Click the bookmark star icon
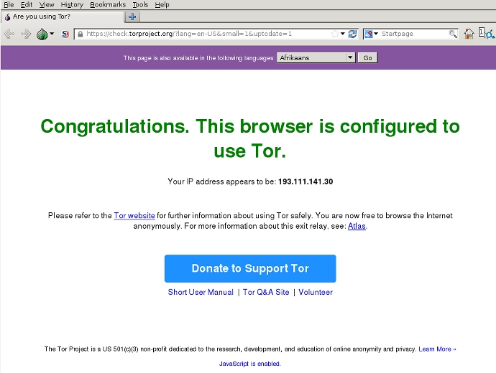 coord(335,34)
